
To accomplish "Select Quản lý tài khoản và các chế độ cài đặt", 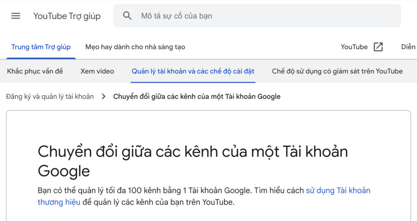I will tap(193, 71).
